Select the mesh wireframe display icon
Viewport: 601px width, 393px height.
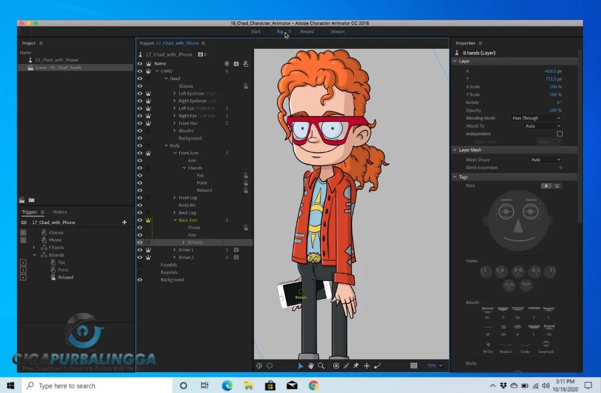pyautogui.click(x=259, y=366)
